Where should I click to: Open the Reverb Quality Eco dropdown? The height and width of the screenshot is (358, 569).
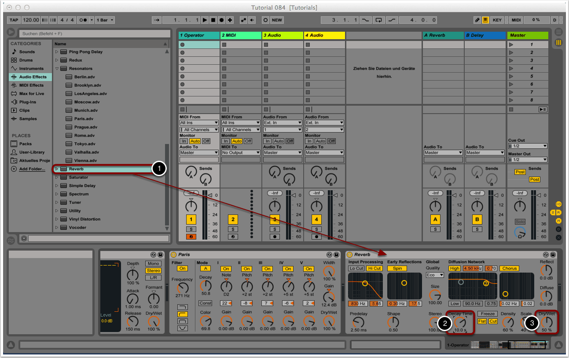(435, 275)
